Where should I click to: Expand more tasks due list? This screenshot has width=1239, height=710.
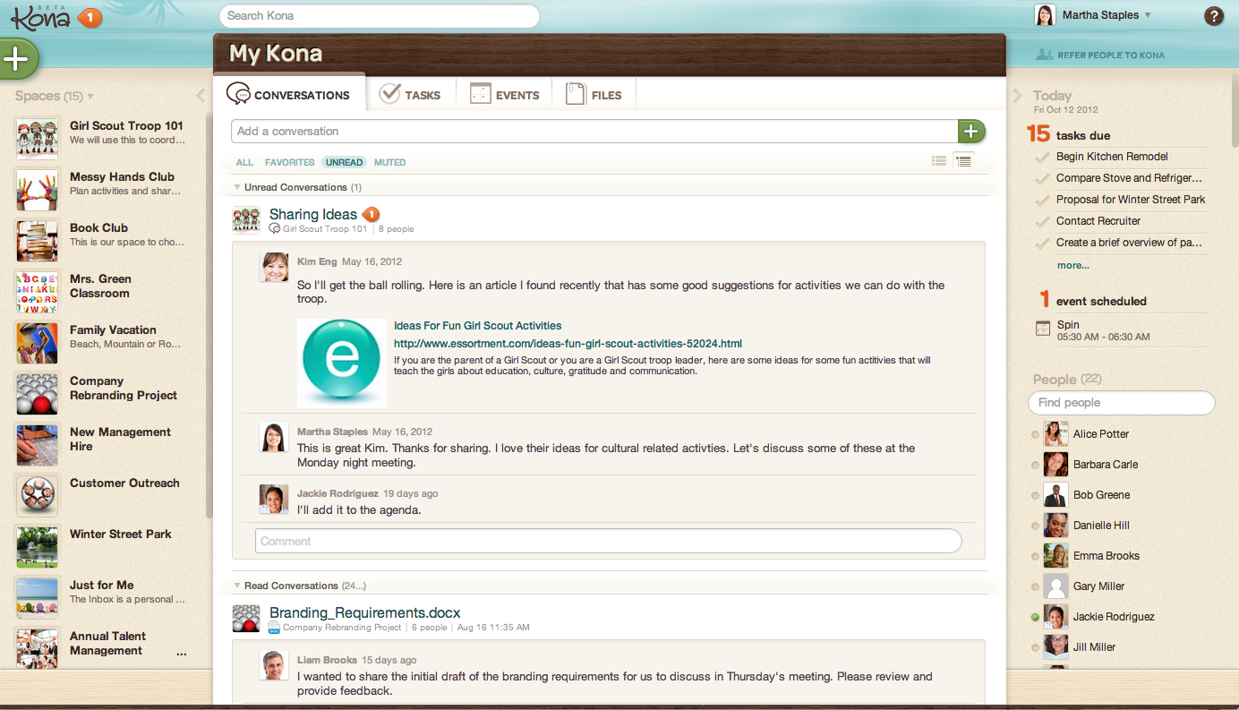[x=1072, y=265]
